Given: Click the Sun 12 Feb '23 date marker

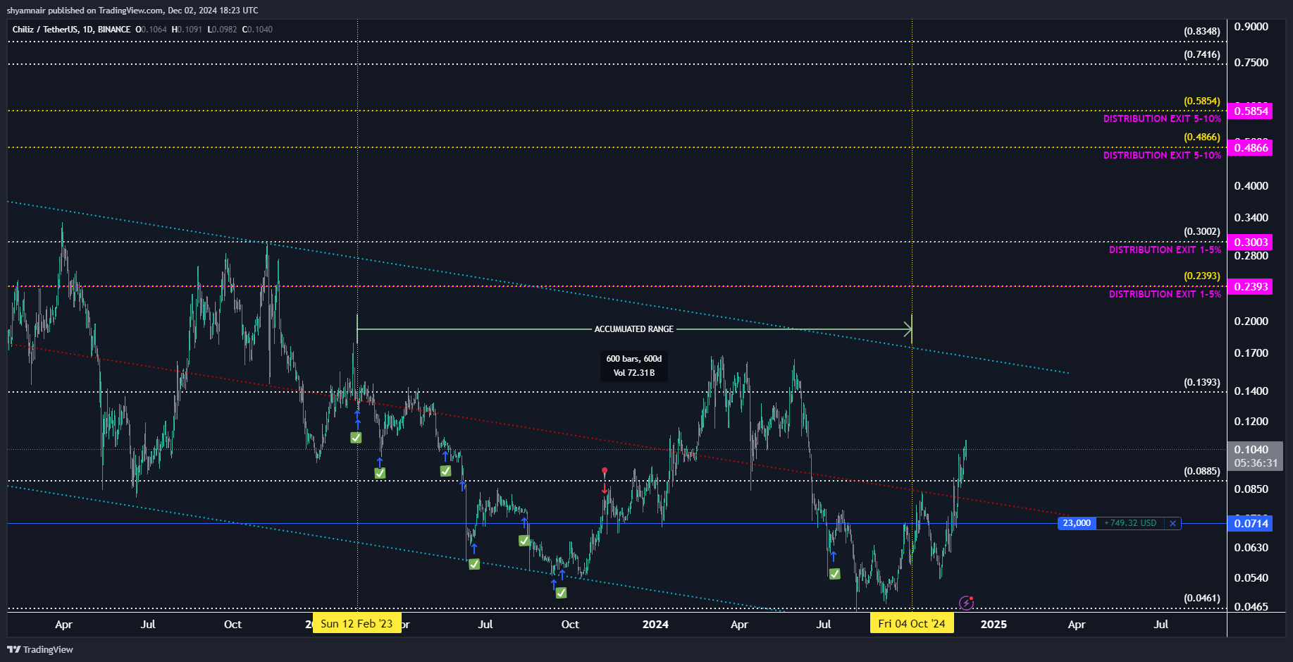Looking at the screenshot, I should (x=357, y=624).
